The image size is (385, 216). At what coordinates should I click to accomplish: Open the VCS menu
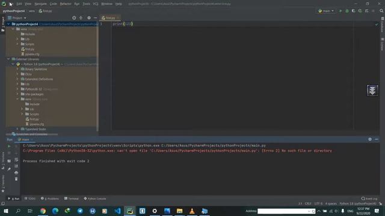pyautogui.click(x=96, y=4)
